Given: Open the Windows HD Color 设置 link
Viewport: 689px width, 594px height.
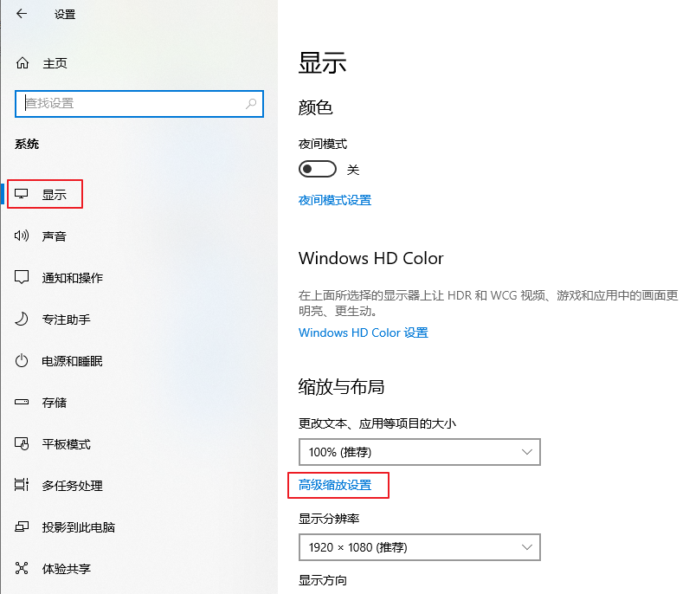Looking at the screenshot, I should 363,333.
